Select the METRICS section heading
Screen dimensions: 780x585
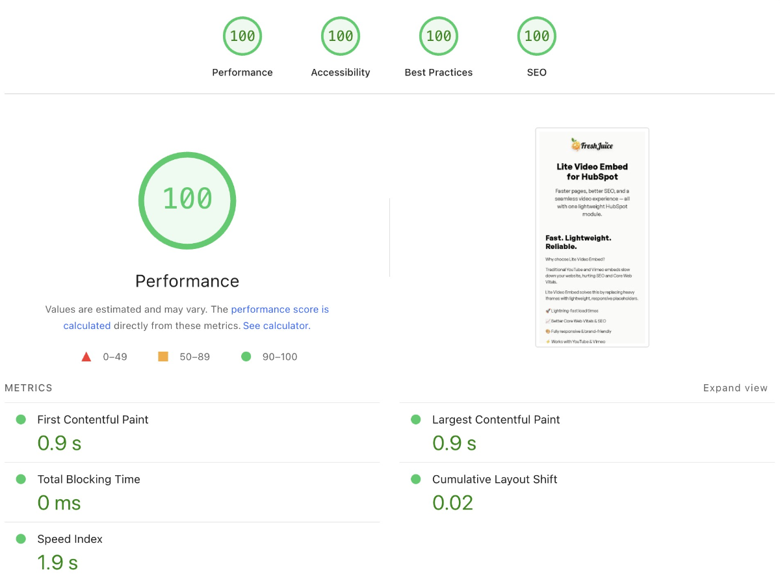point(28,387)
